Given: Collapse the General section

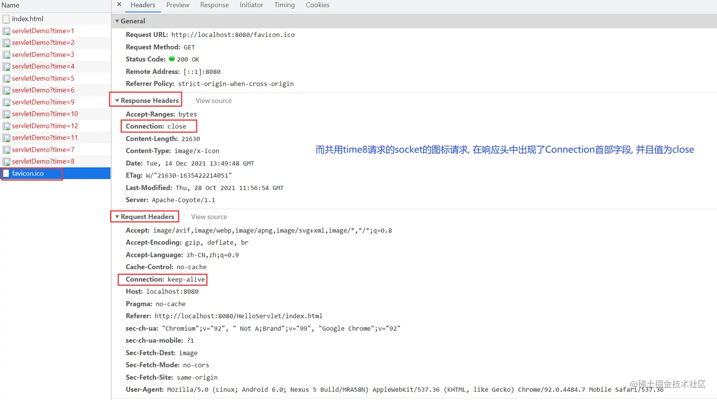Looking at the screenshot, I should click(x=117, y=21).
